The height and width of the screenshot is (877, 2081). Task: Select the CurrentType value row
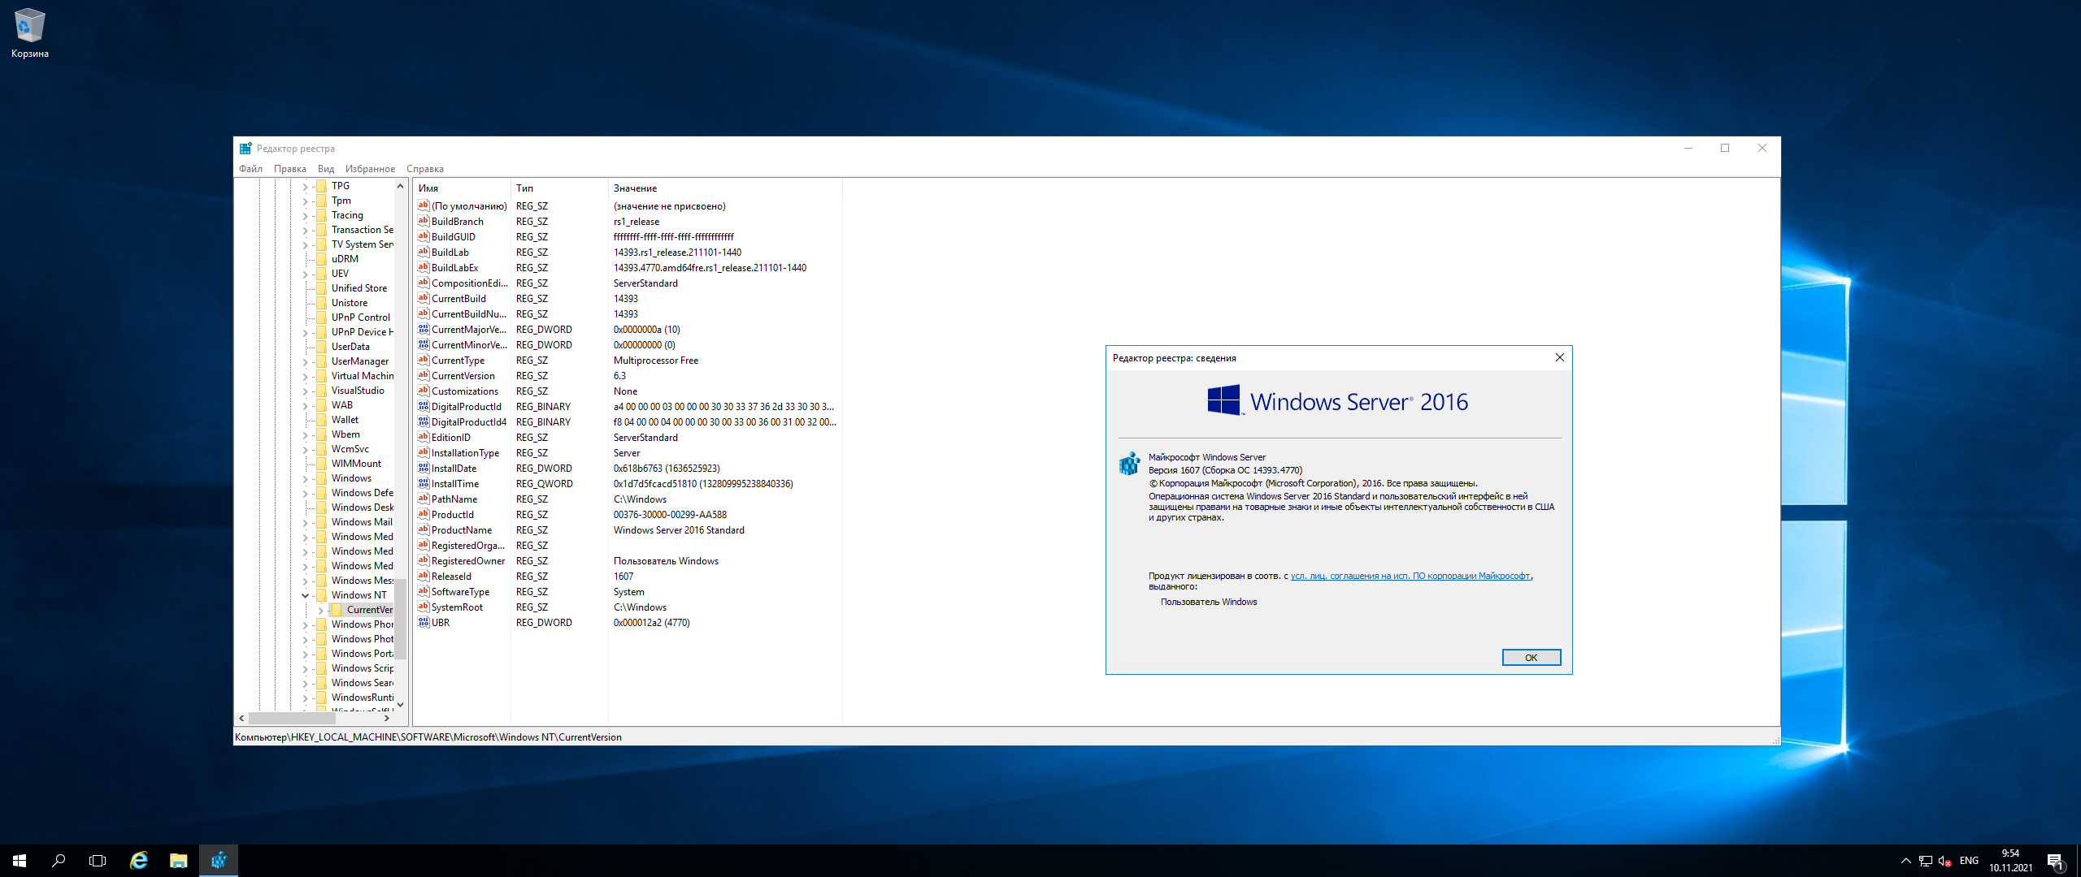coord(628,360)
